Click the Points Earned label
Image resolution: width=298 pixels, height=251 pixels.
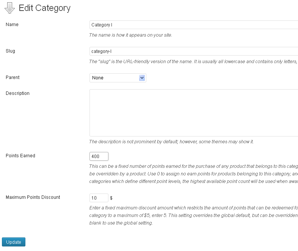[x=20, y=156]
